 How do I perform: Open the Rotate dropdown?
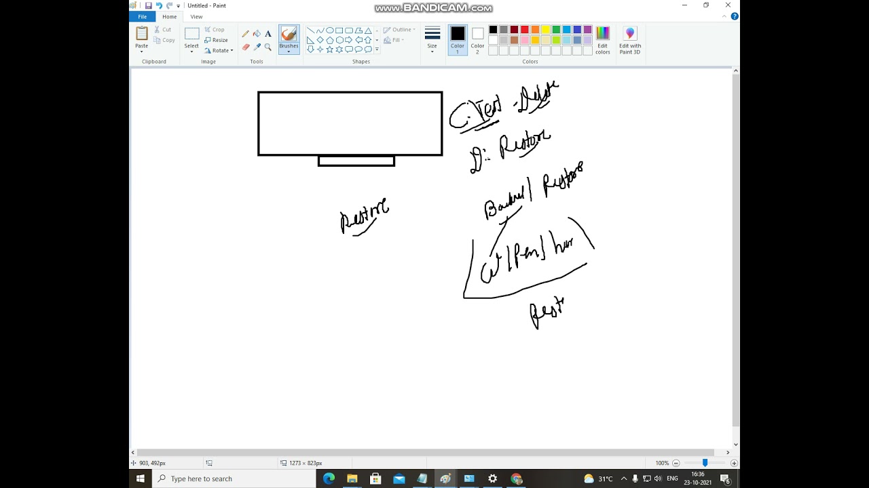[x=219, y=50]
